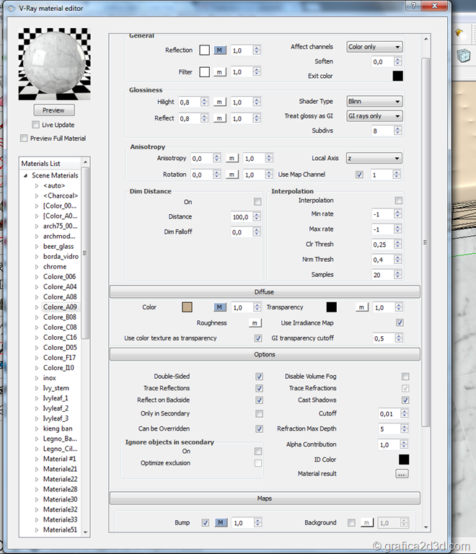Click the Reflection map 'M' button
Screen dimensions: 476x554
coord(220,50)
